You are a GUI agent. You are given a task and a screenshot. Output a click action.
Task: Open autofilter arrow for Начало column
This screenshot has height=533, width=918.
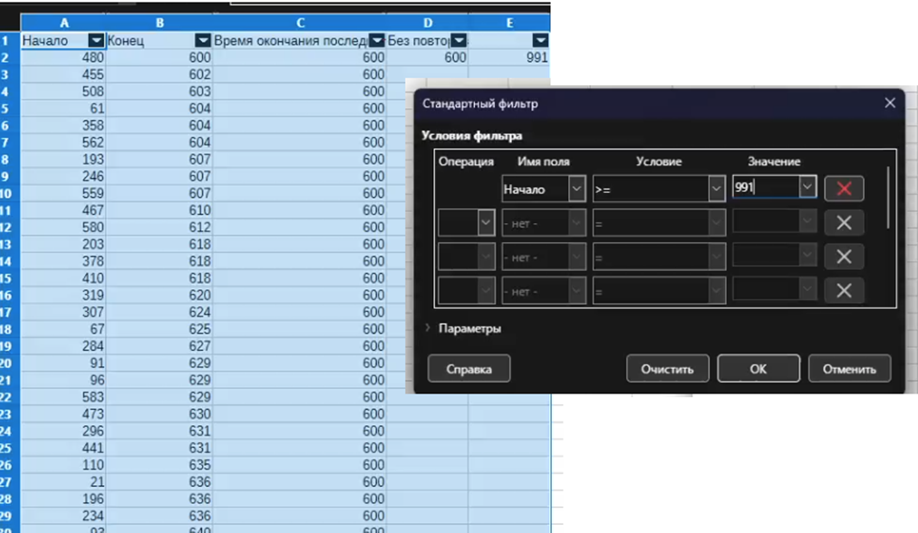point(96,41)
